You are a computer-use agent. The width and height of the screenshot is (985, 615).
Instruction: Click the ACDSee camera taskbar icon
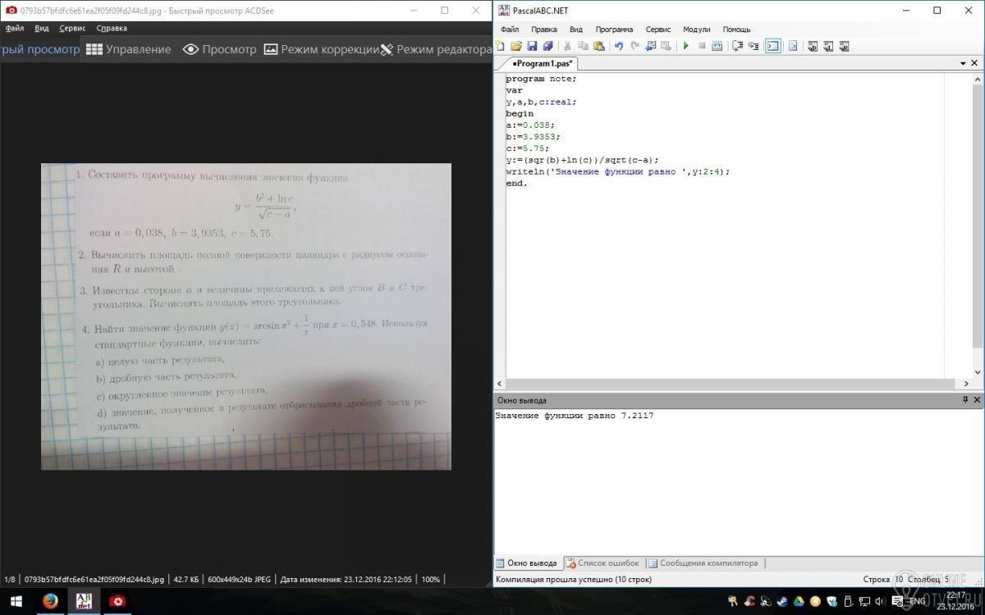point(118,602)
